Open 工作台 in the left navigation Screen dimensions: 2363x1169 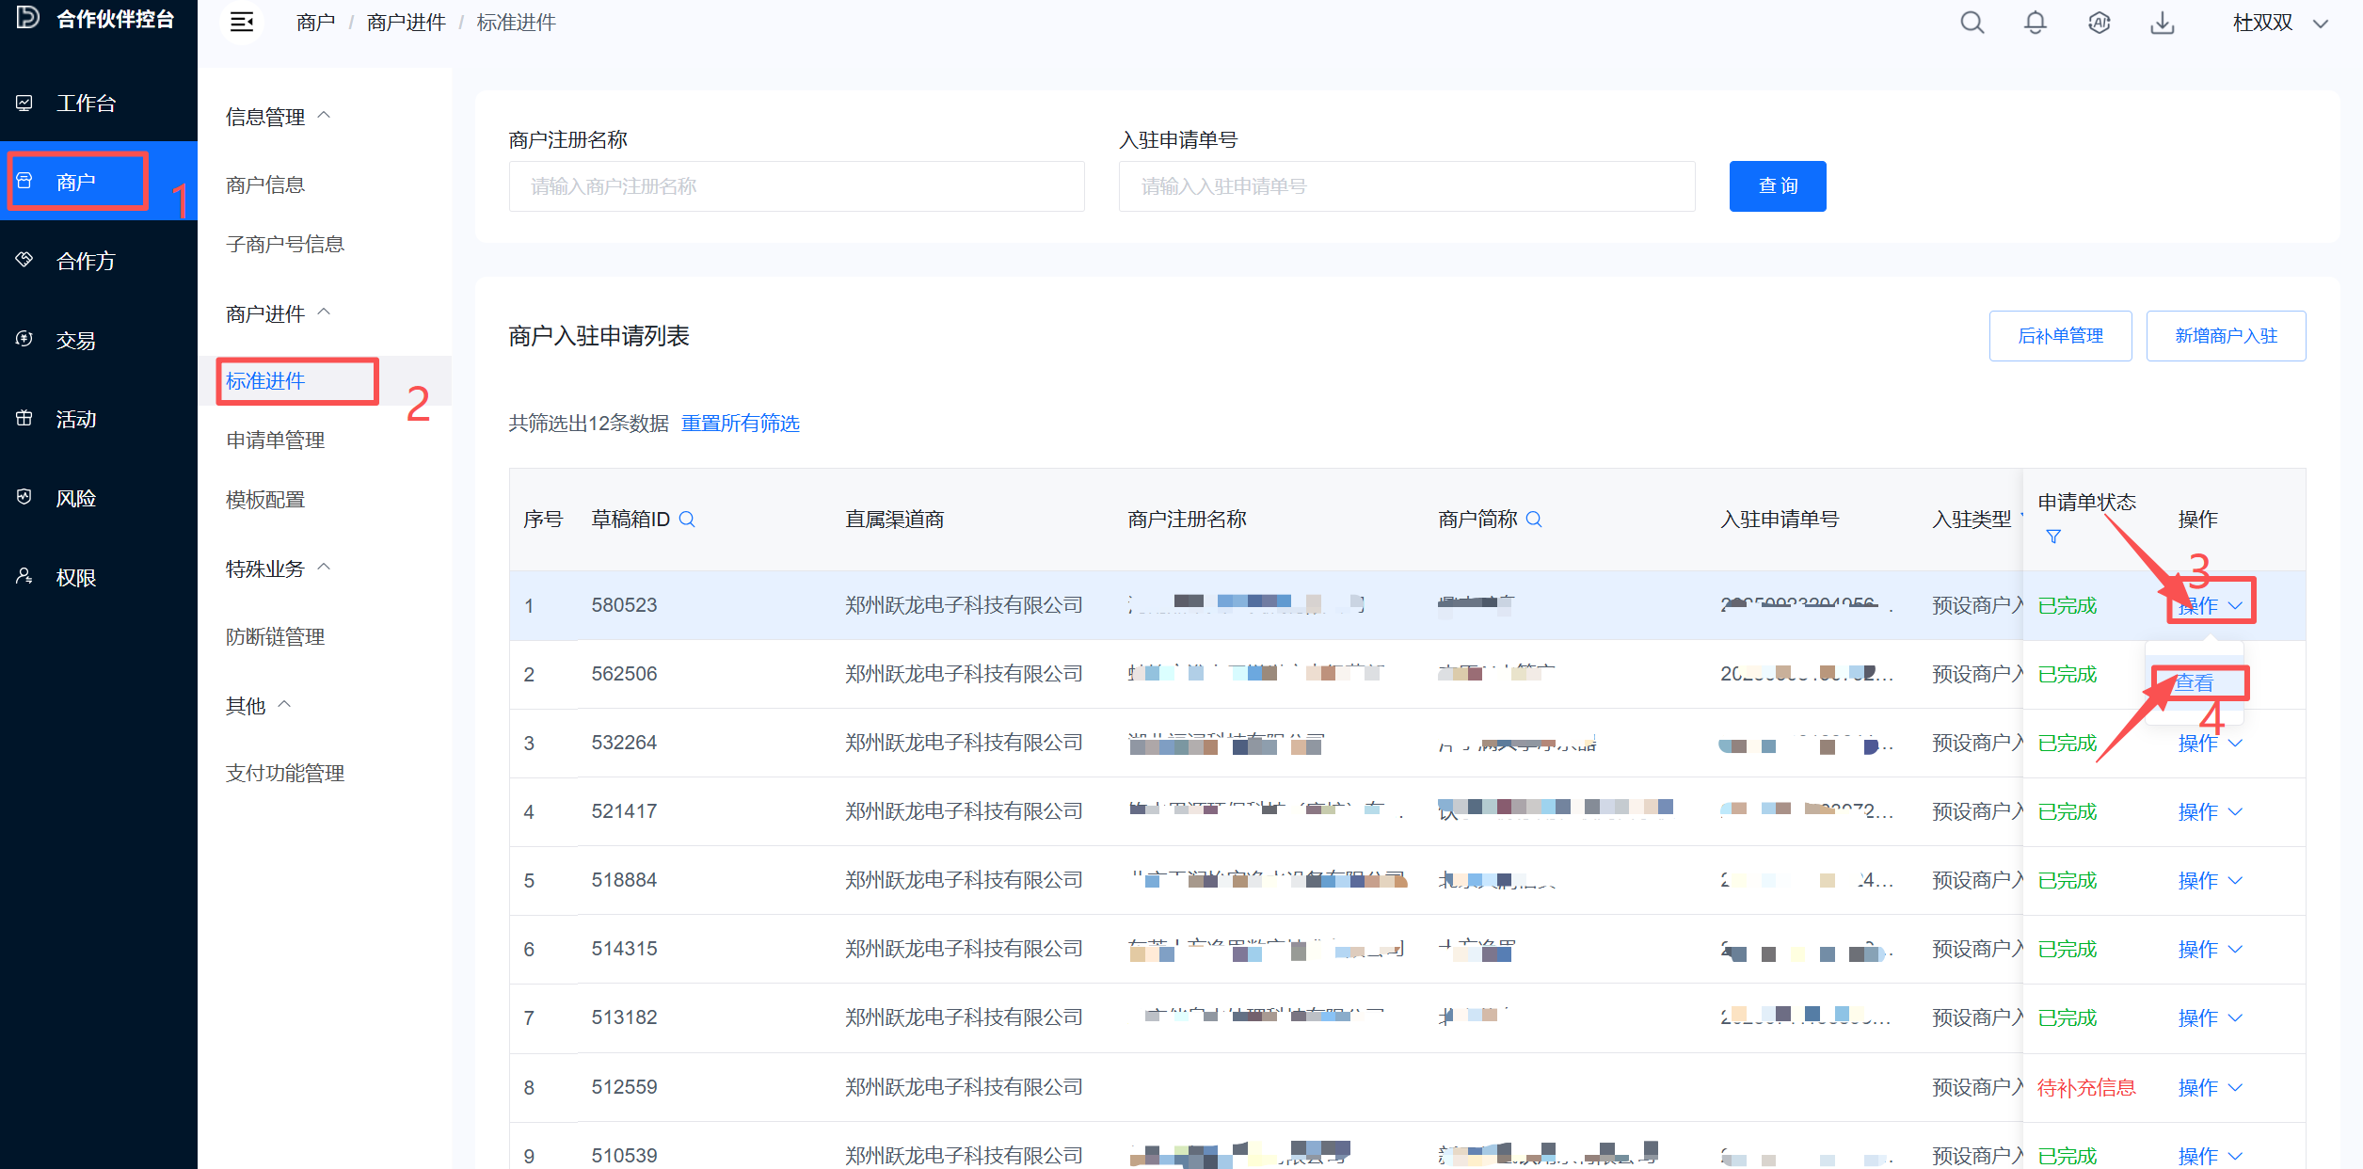pos(86,103)
